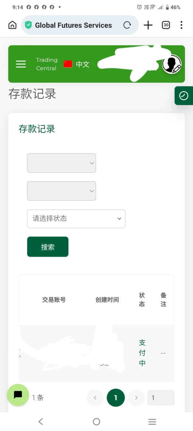
Task: Open a new tab with plus icon
Action: coord(148,25)
